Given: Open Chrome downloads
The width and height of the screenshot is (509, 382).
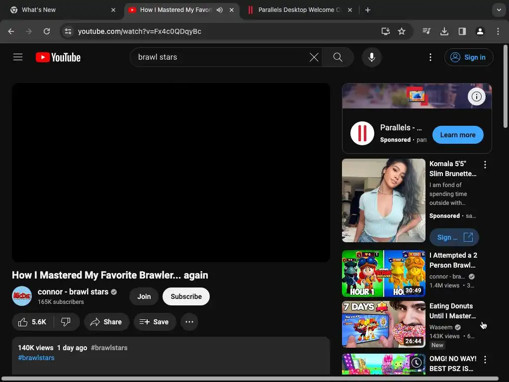Looking at the screenshot, I should (x=444, y=31).
